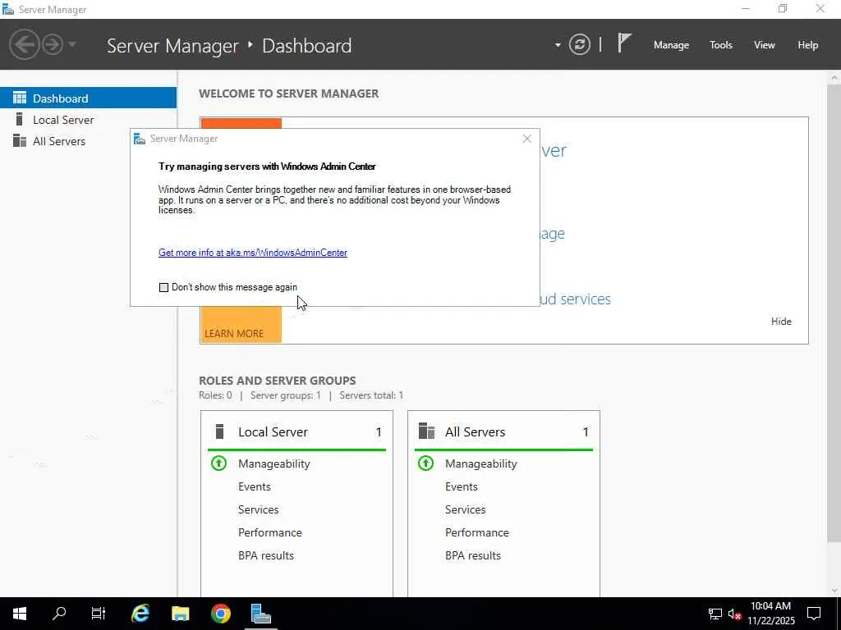Open the aka.ms/WindowsAdminCenter link
The image size is (841, 630).
click(253, 253)
